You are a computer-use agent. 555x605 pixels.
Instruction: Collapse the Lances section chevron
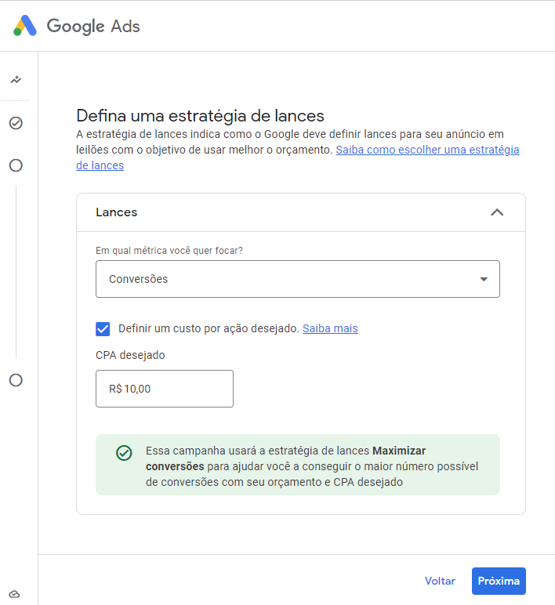[x=497, y=212]
